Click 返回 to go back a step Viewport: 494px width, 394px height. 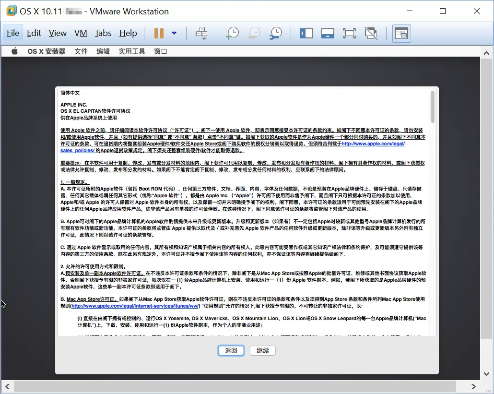click(x=231, y=350)
